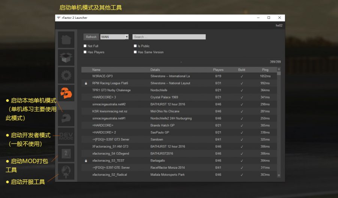Enable the Has Players filter checkbox
This screenshot has width=338, height=198.
(85, 52)
